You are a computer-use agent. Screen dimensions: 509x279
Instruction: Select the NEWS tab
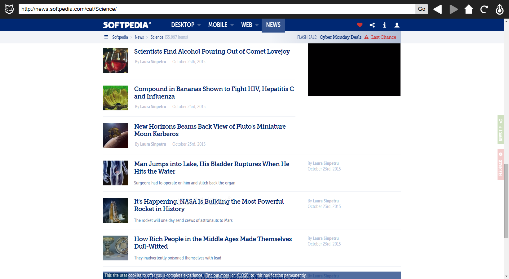(x=273, y=25)
